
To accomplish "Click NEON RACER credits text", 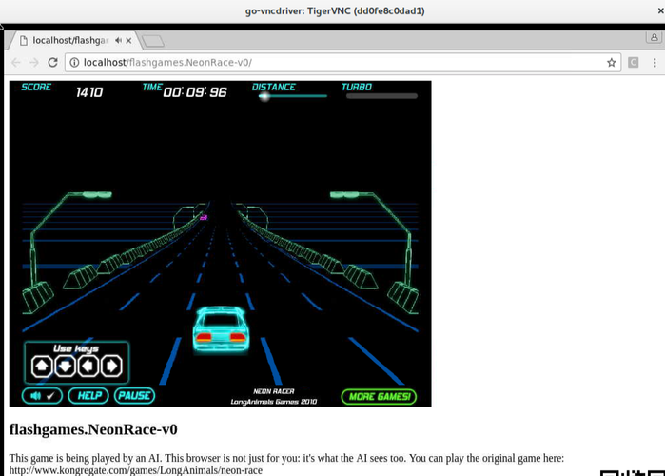I will (x=274, y=391).
